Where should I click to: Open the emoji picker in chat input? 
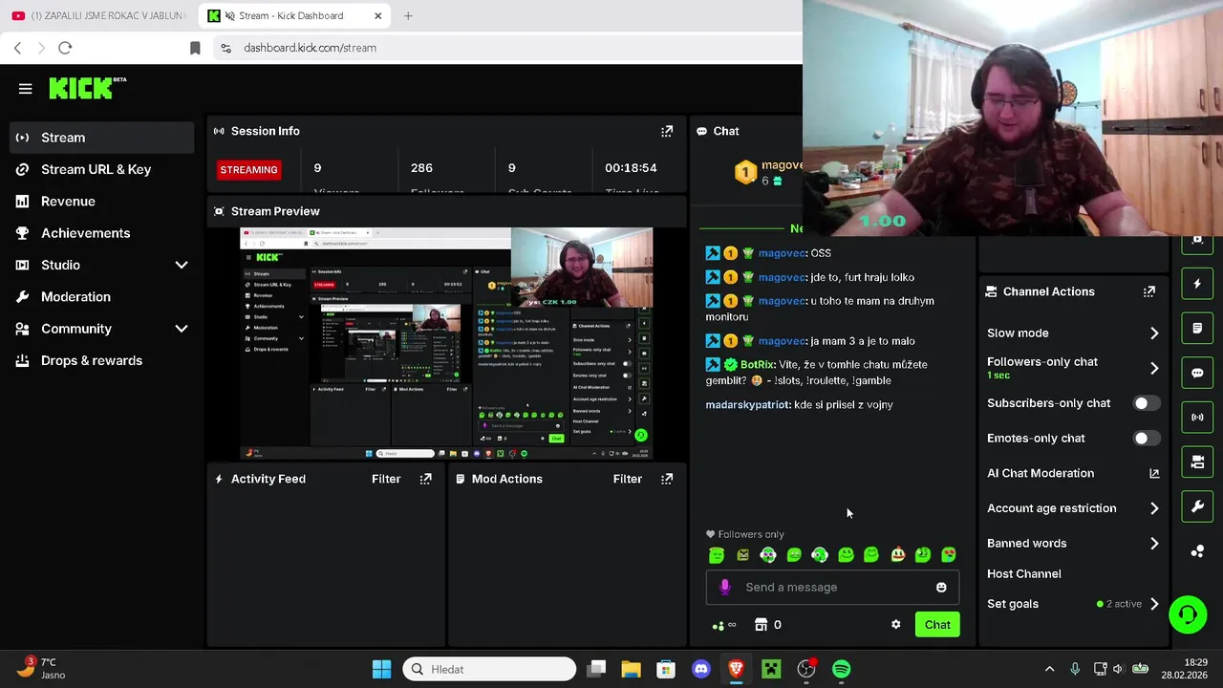pos(941,588)
